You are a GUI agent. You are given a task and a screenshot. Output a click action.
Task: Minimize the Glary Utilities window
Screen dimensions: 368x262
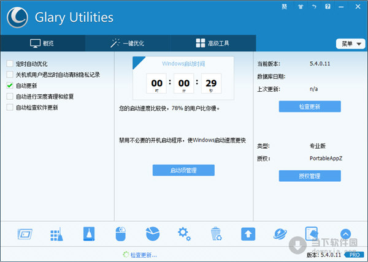pyautogui.click(x=341, y=7)
